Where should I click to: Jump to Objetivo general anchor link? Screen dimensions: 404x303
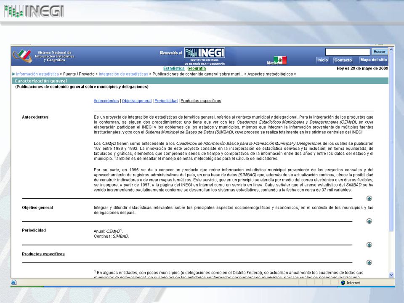[x=136, y=101]
